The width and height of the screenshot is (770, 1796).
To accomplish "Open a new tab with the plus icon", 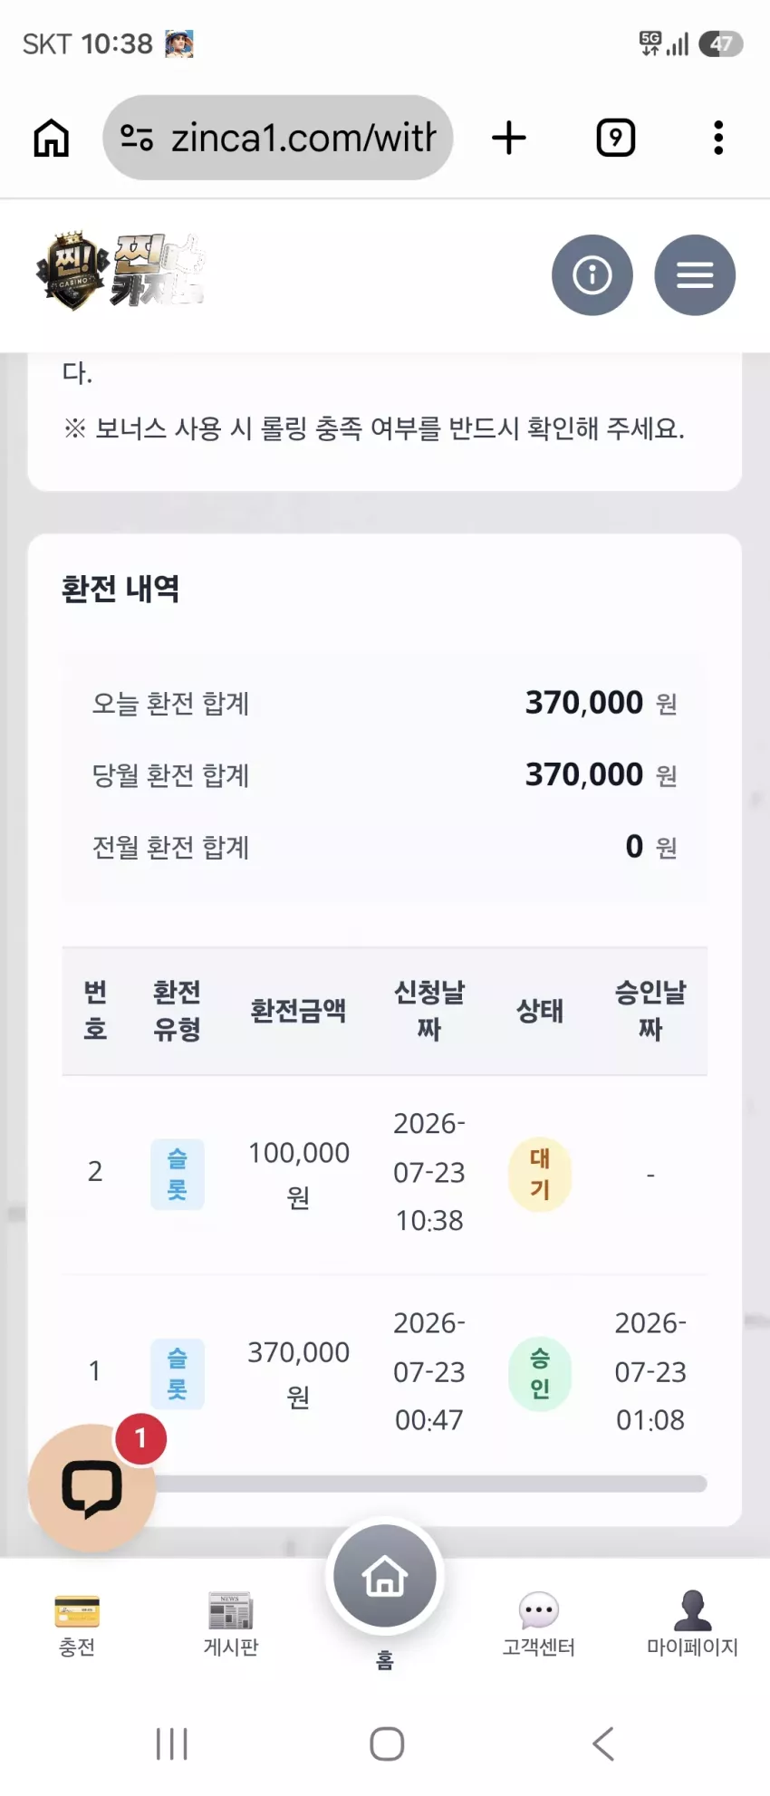I will click(509, 138).
